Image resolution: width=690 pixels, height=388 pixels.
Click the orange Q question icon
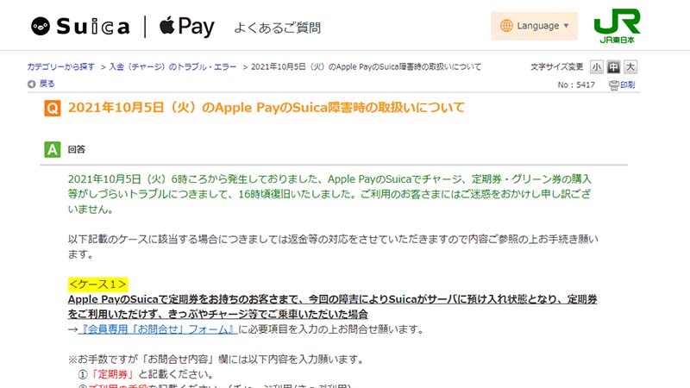pyautogui.click(x=53, y=109)
